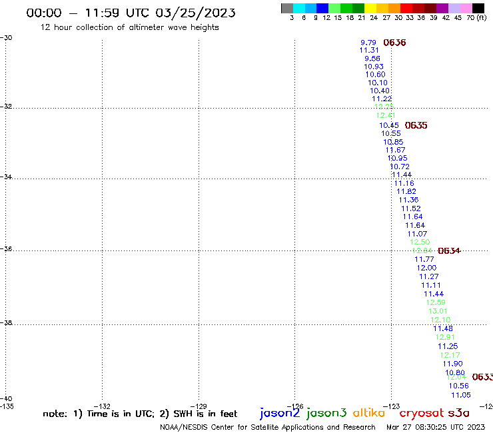Click the green 12.10 value
Viewport: 493px width, 433px height.
440,320
